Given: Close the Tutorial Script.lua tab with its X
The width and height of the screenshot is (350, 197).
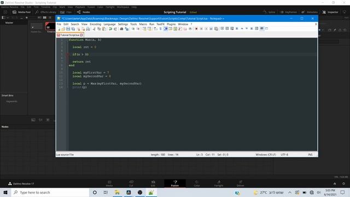Looking at the screenshot, I should 81,35.
